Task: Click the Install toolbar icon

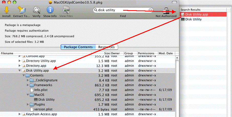Action: point(6,10)
